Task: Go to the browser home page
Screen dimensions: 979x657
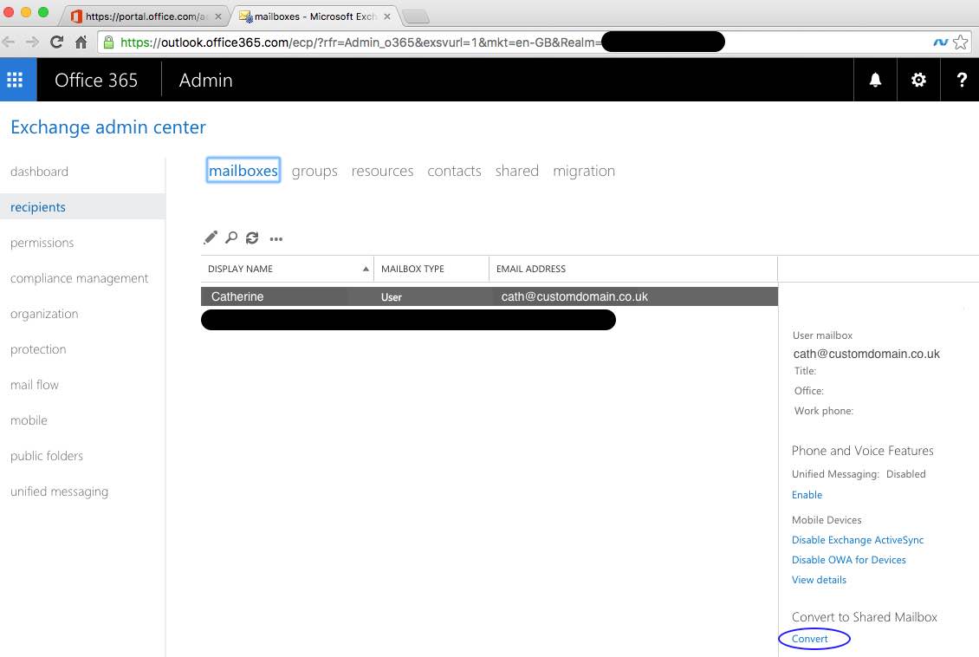Action: 81,42
